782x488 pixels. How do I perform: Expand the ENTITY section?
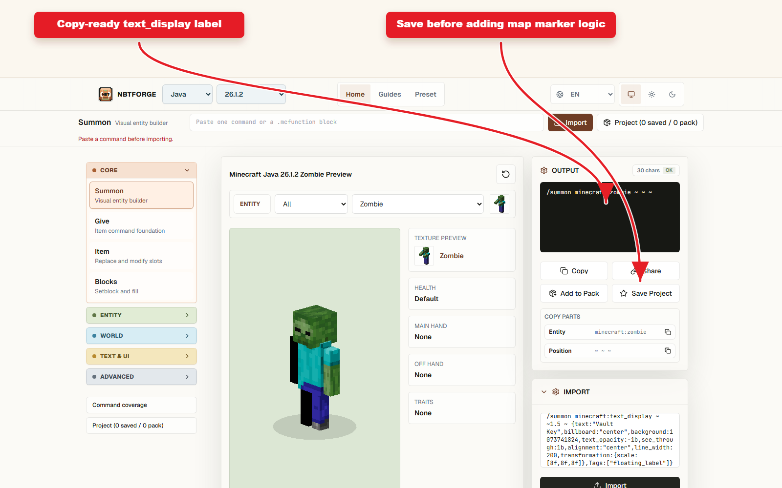pos(142,315)
